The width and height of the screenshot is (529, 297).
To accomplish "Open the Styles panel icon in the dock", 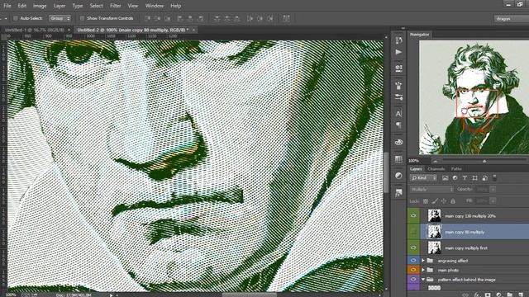I will [398, 192].
